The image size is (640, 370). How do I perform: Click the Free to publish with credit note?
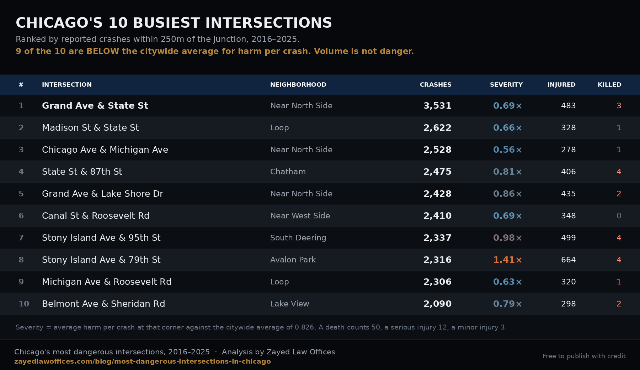pyautogui.click(x=584, y=356)
